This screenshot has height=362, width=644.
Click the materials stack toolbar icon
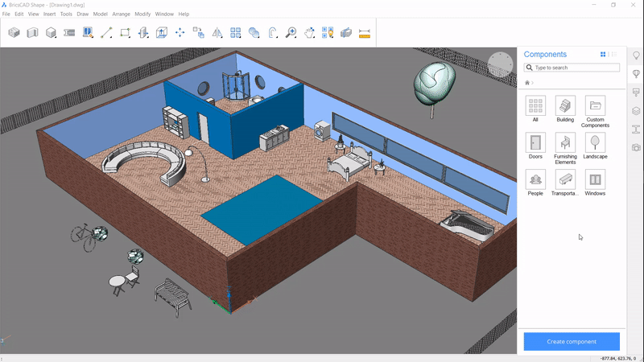(x=346, y=32)
